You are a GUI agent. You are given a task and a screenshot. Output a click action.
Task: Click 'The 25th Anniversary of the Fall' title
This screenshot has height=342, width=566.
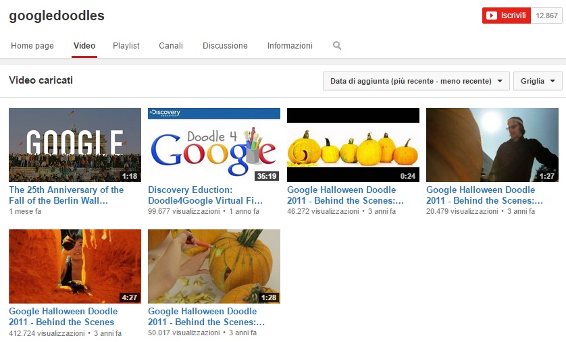tap(66, 195)
